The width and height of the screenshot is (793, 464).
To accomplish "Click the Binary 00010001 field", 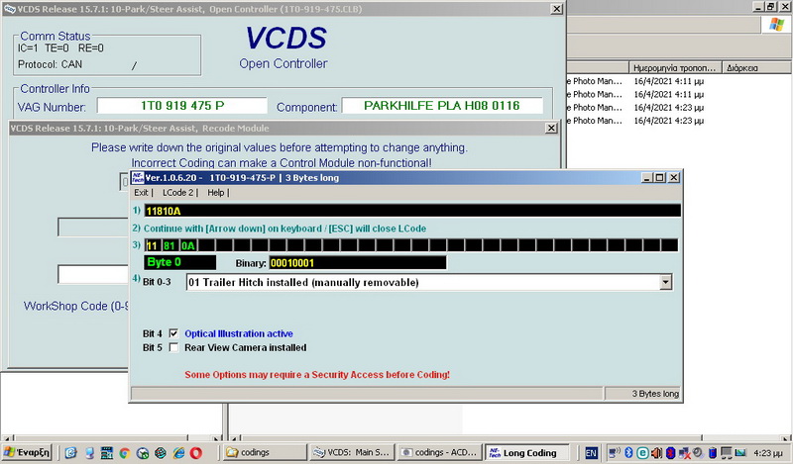I will pyautogui.click(x=358, y=262).
